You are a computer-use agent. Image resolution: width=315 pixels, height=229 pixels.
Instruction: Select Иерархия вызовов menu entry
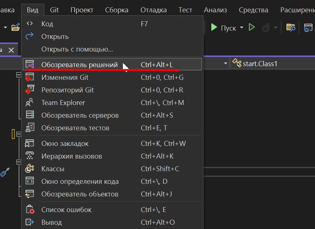click(112, 156)
